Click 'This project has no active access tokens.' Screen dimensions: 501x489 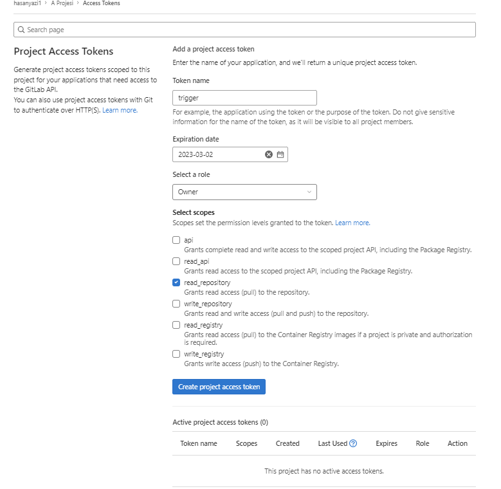coord(324,471)
